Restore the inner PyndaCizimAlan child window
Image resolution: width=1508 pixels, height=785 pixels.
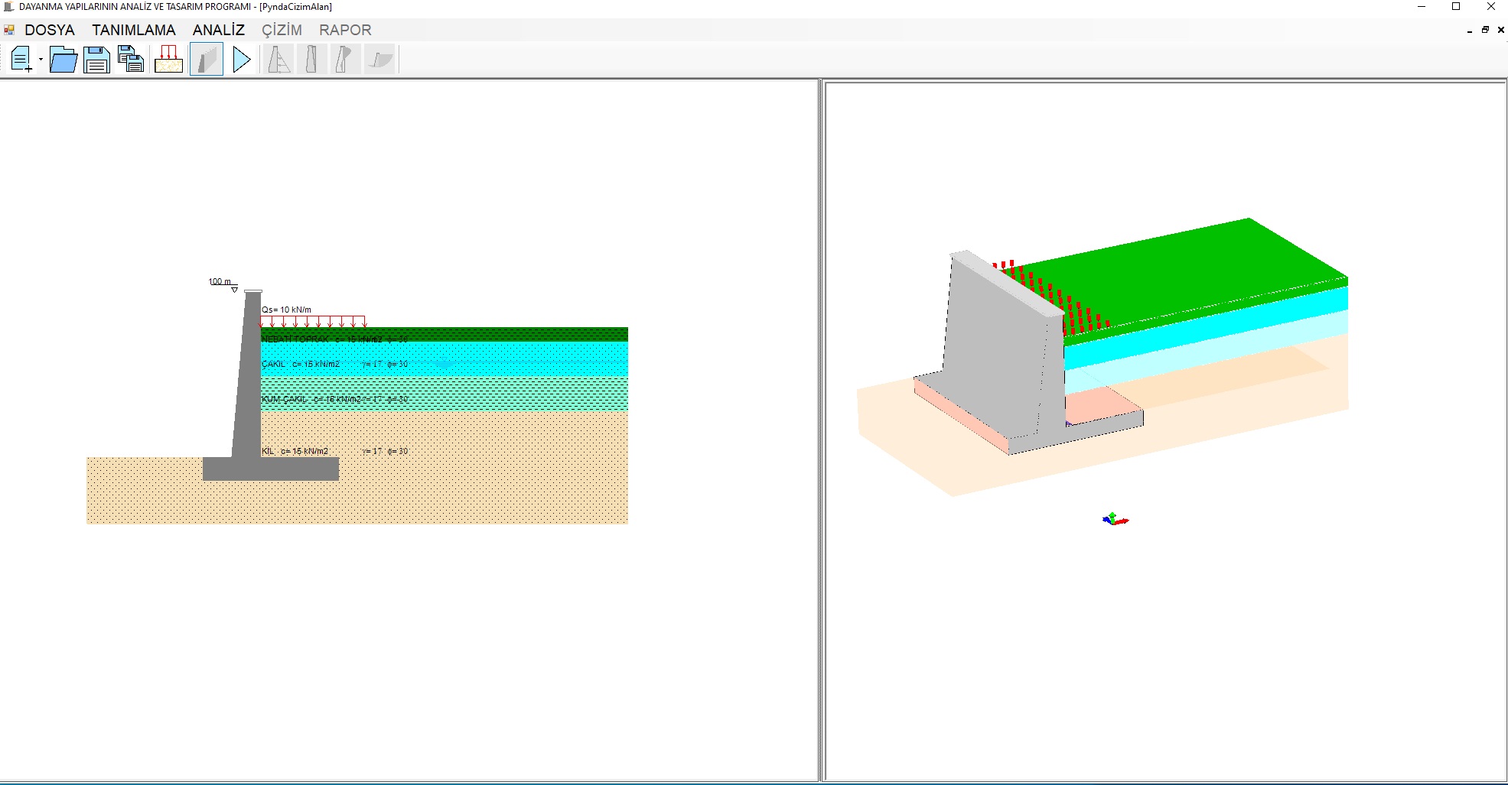(1485, 30)
